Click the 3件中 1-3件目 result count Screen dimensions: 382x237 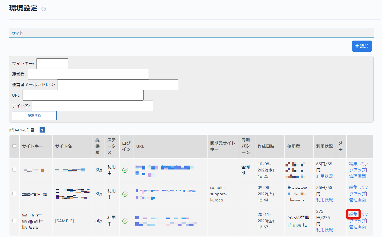(21, 130)
